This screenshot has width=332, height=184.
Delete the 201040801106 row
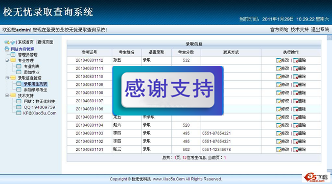click(300, 109)
